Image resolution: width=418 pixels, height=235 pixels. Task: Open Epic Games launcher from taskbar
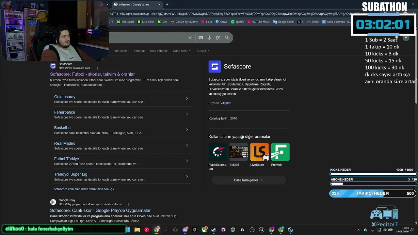coord(195,230)
